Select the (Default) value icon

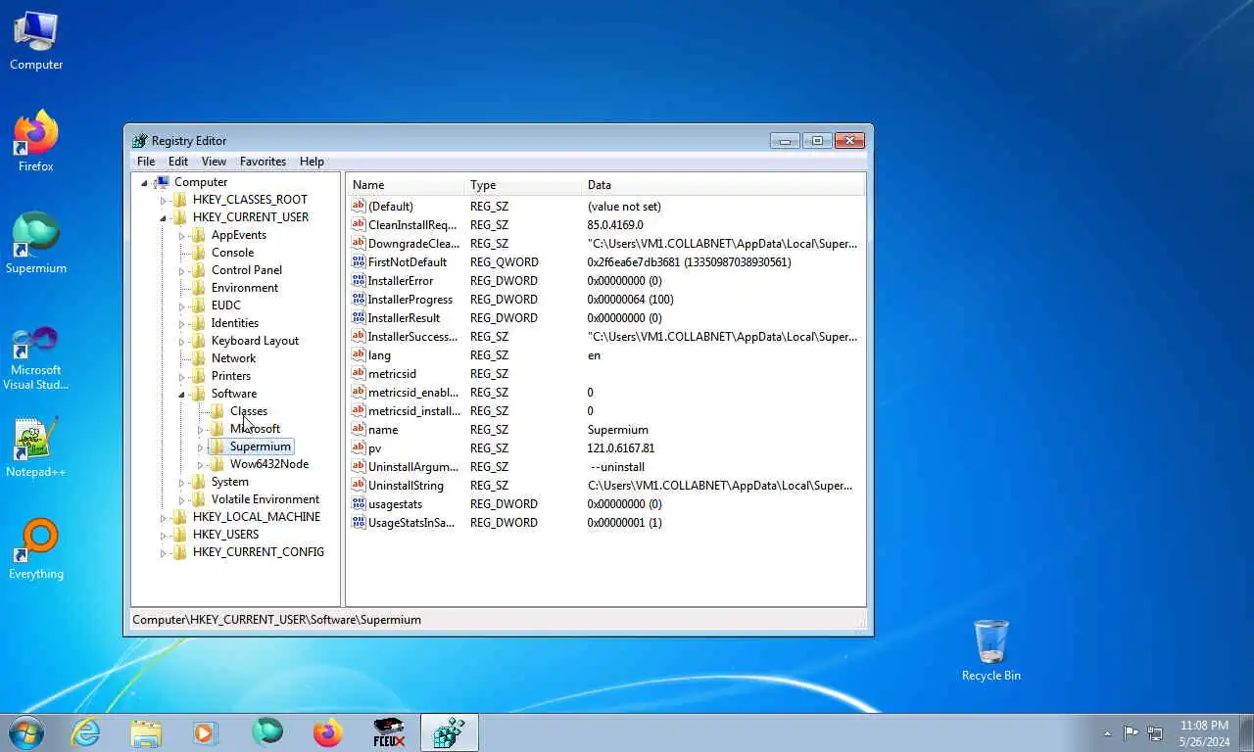[x=359, y=207]
